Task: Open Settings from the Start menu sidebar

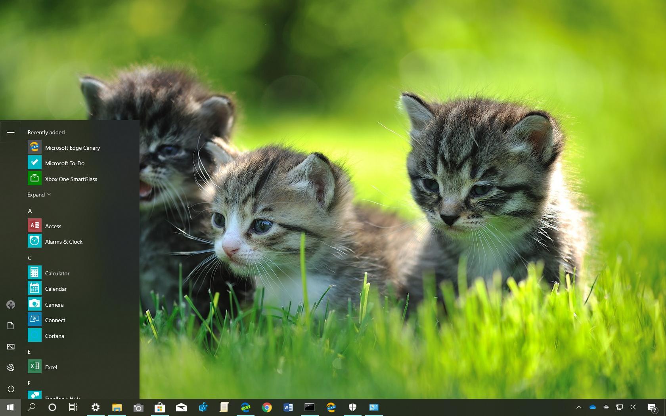Action: click(x=11, y=367)
